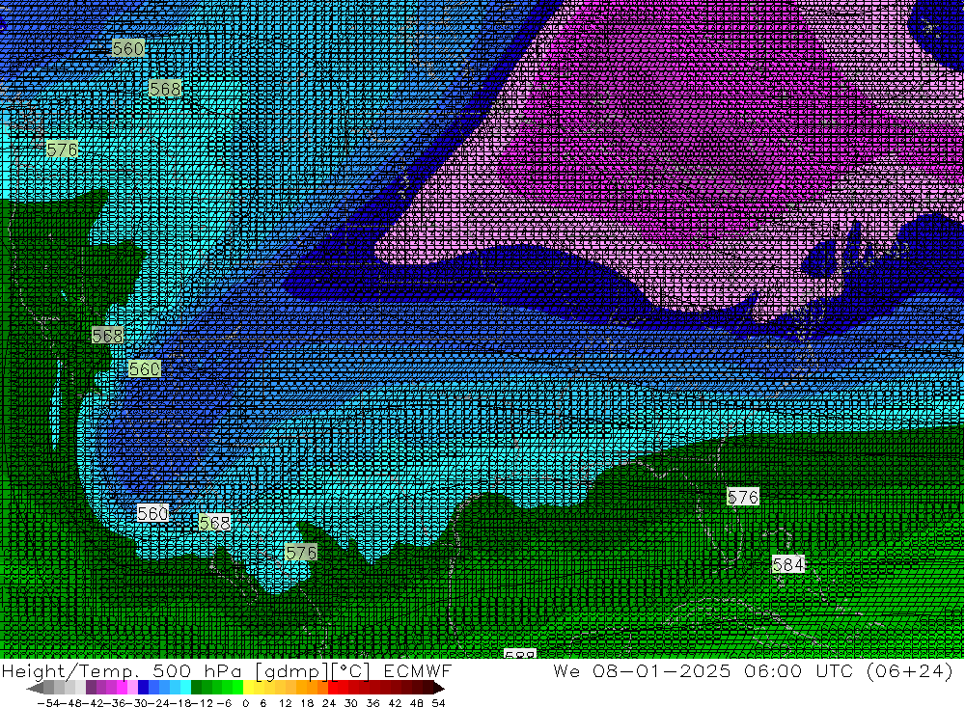Pick the dark blue -30 legend swatch
Screen dimensions: 965x707
[x=143, y=687]
